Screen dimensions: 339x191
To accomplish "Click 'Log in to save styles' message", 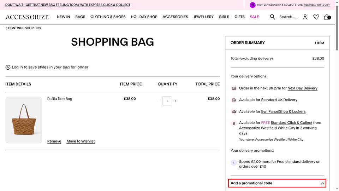I will pos(50,67).
